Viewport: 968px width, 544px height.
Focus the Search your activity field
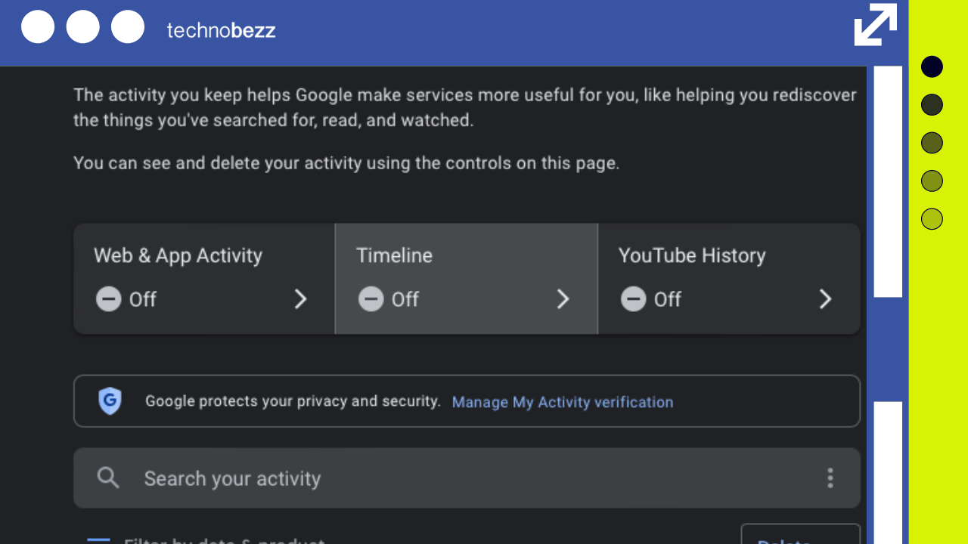tap(467, 478)
